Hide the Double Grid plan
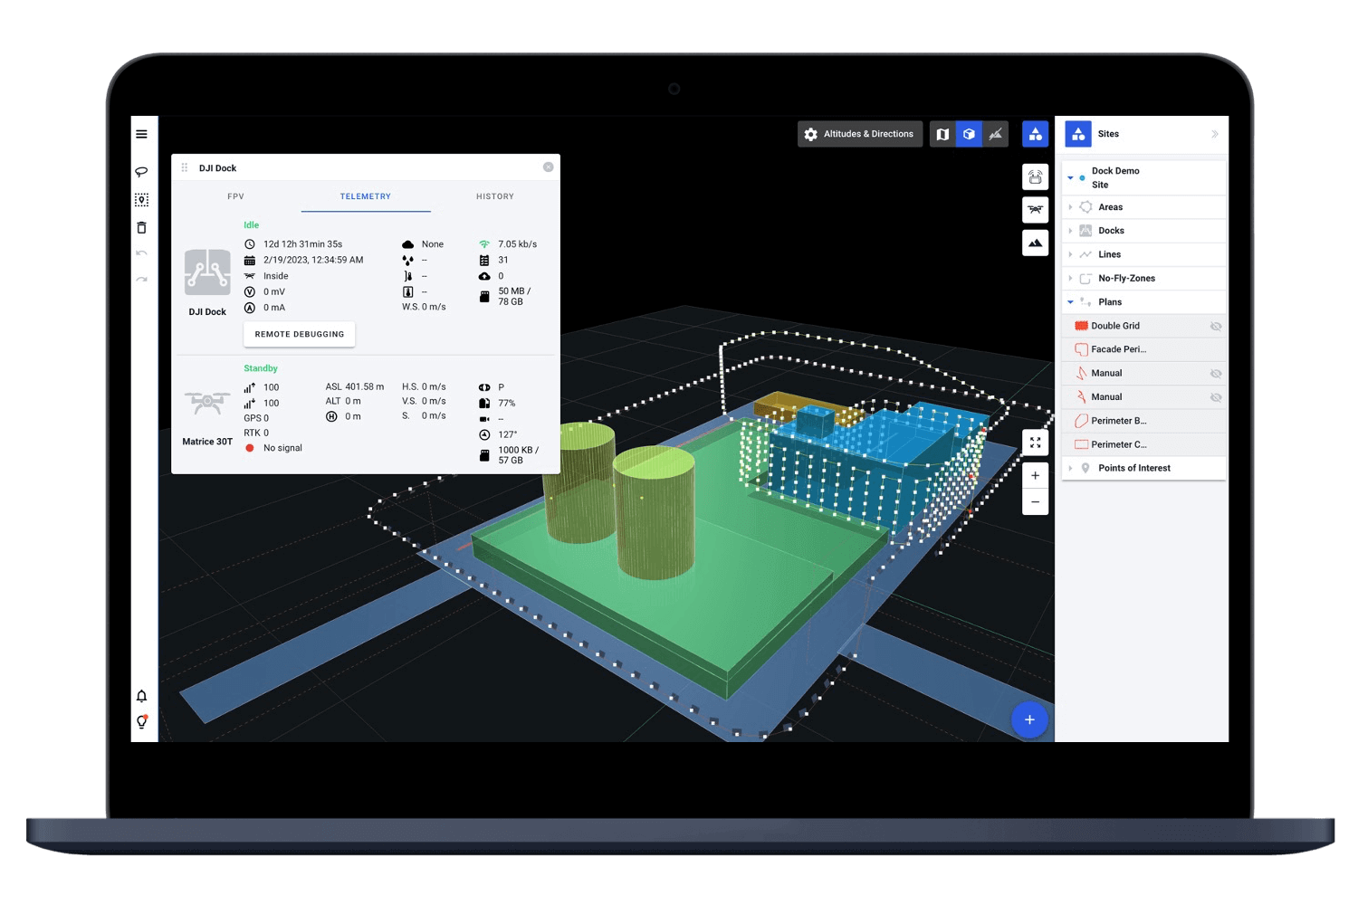1358x905 pixels. (1216, 326)
